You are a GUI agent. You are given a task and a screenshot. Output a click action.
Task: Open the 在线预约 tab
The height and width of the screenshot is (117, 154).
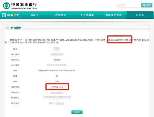pos(61,15)
